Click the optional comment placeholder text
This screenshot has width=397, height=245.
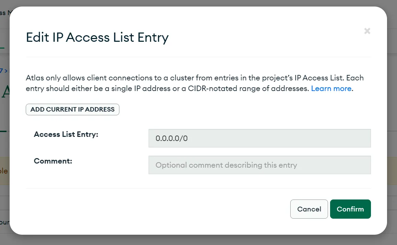[226, 165]
